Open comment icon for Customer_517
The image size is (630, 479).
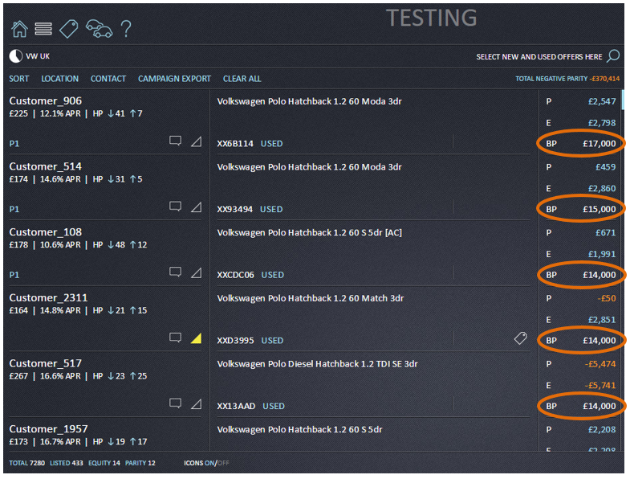pyautogui.click(x=175, y=403)
